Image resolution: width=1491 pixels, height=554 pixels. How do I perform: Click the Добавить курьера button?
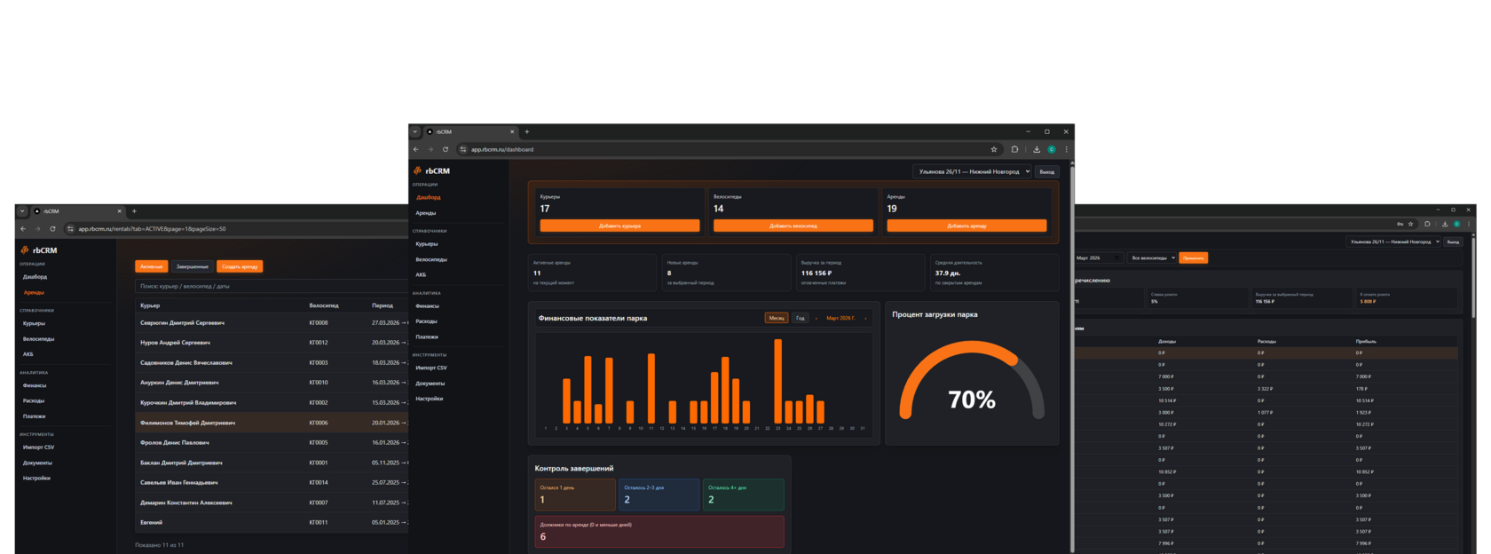(619, 226)
